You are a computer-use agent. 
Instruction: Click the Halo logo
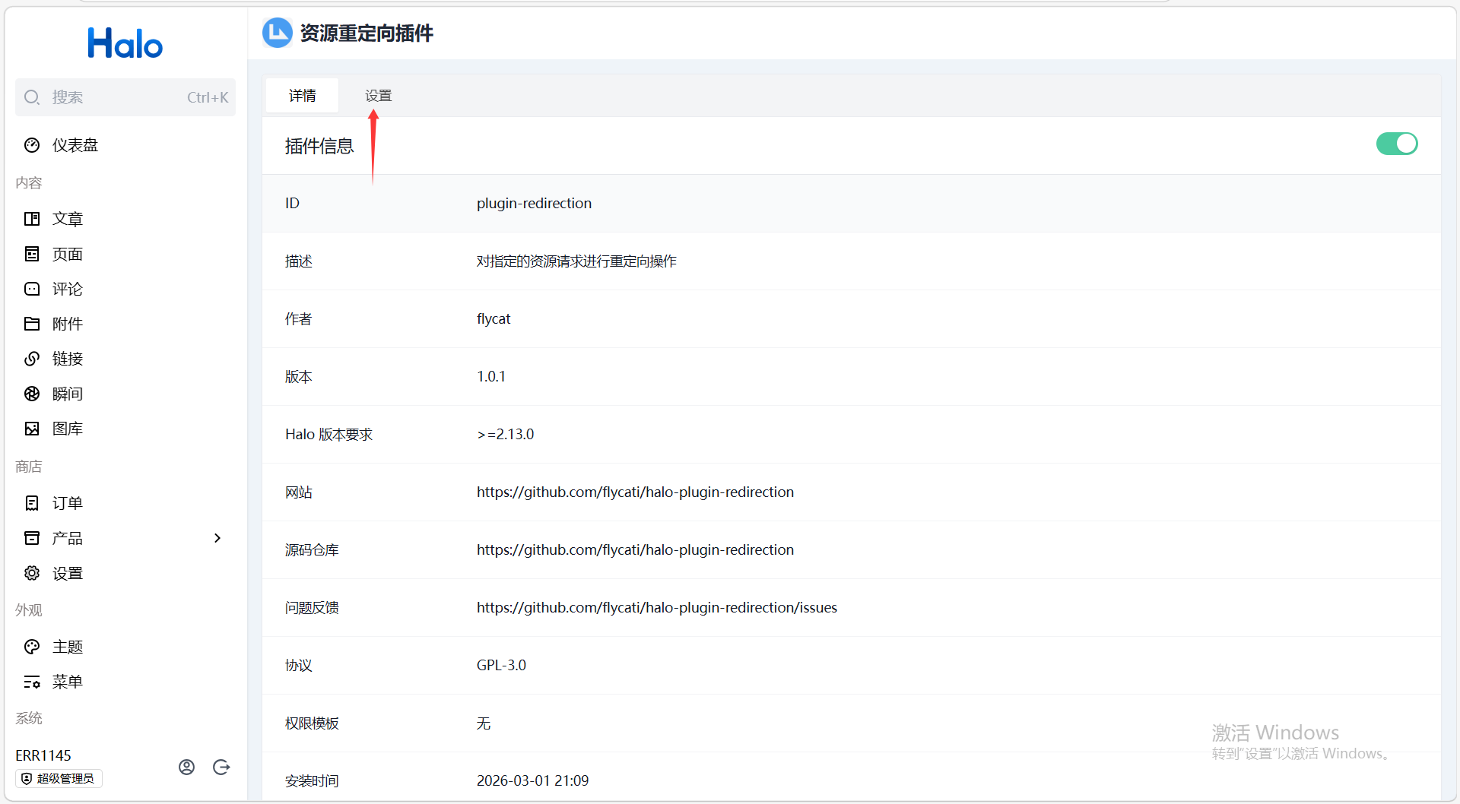point(125,43)
